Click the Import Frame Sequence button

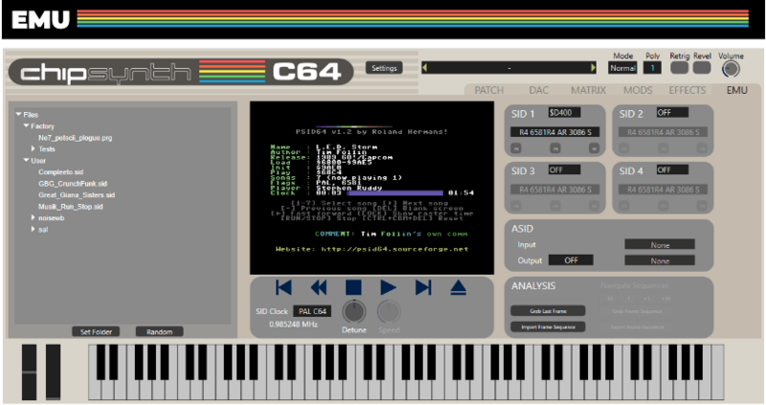[x=548, y=326]
